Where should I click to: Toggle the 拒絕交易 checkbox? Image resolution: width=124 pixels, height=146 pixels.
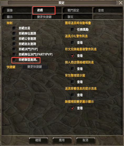14,28
